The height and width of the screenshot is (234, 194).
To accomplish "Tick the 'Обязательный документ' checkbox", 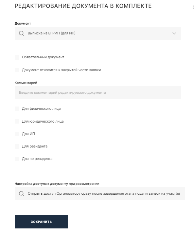I will 17,57.
